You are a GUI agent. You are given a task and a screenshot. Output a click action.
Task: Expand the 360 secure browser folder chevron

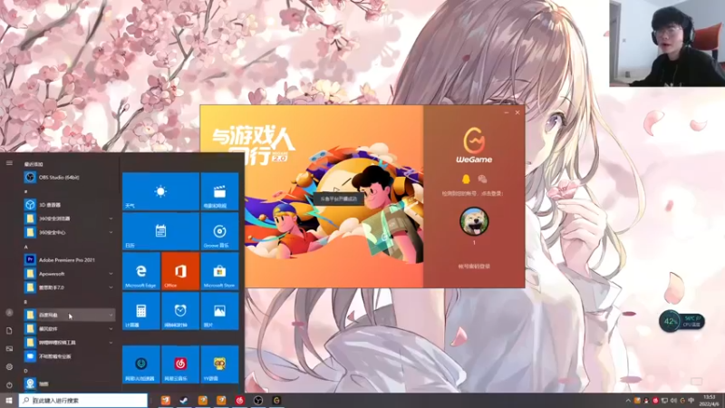pyautogui.click(x=111, y=219)
